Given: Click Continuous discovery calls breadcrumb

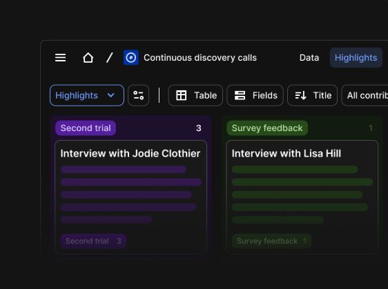Looking at the screenshot, I should pyautogui.click(x=200, y=58).
